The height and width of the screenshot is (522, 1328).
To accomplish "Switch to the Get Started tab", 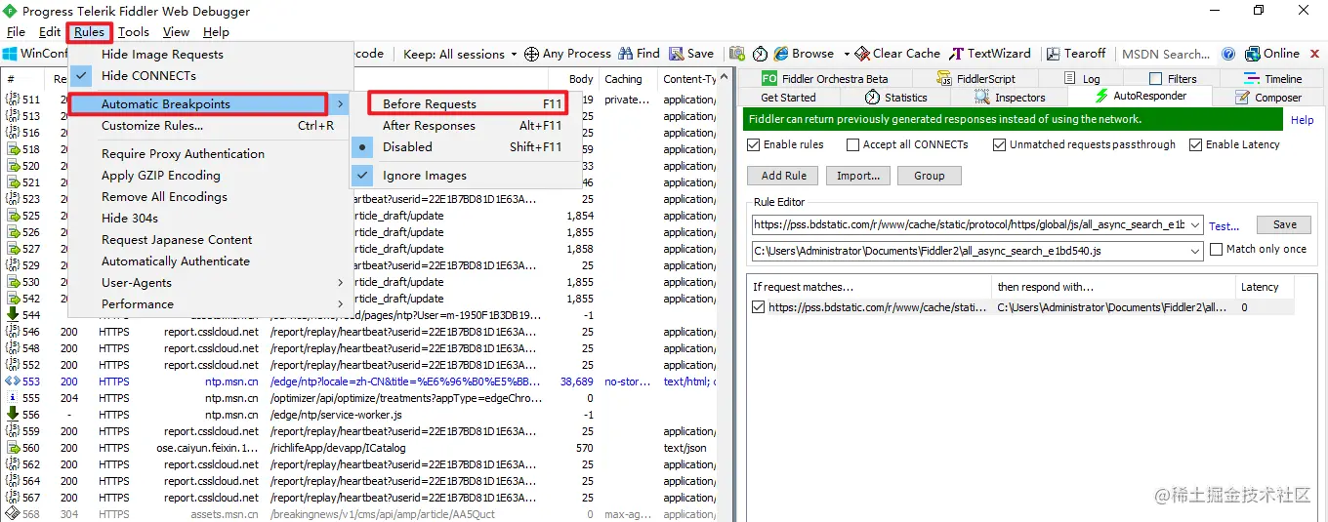I will 788,98.
